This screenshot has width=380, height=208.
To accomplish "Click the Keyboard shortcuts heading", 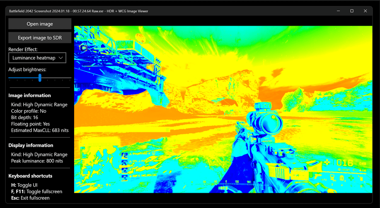I will (x=30, y=176).
